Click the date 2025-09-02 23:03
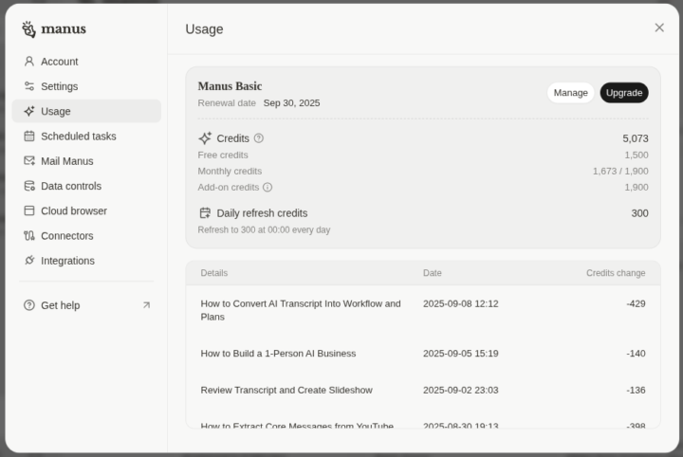The width and height of the screenshot is (683, 457). click(x=460, y=390)
